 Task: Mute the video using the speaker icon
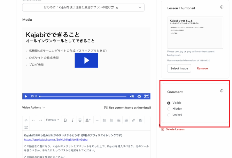(x=132, y=96)
